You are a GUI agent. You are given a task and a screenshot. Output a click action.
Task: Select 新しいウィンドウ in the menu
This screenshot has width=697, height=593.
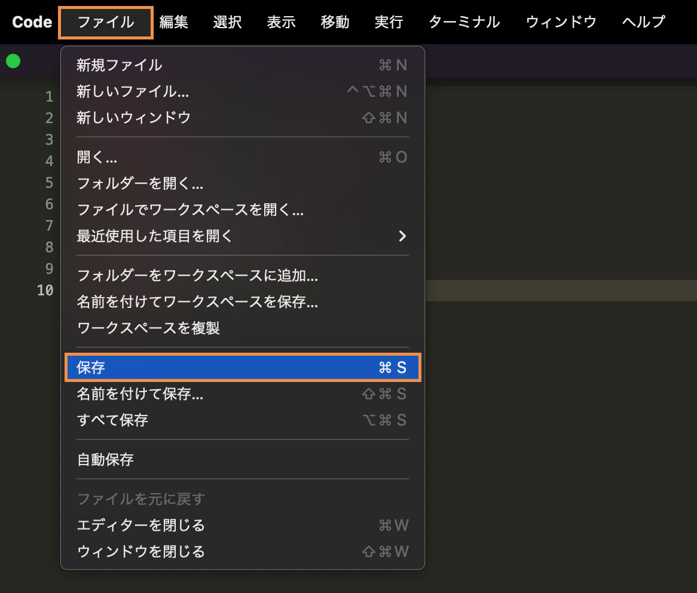[134, 118]
